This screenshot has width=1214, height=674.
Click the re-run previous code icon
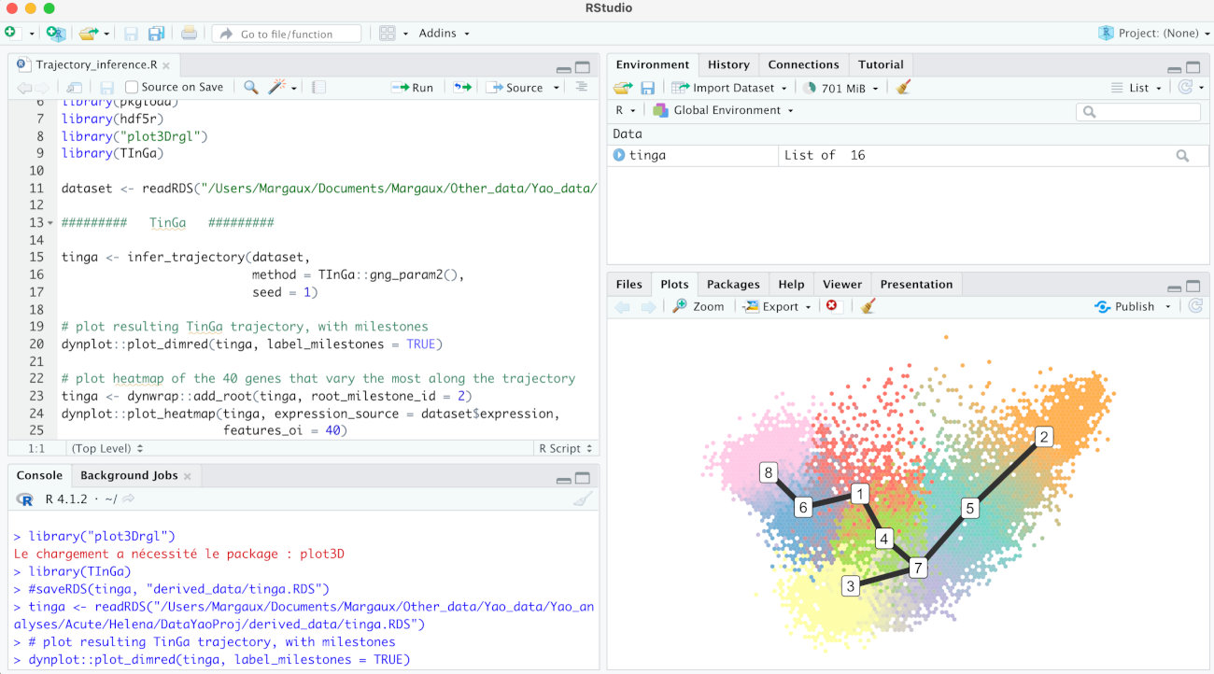[462, 87]
